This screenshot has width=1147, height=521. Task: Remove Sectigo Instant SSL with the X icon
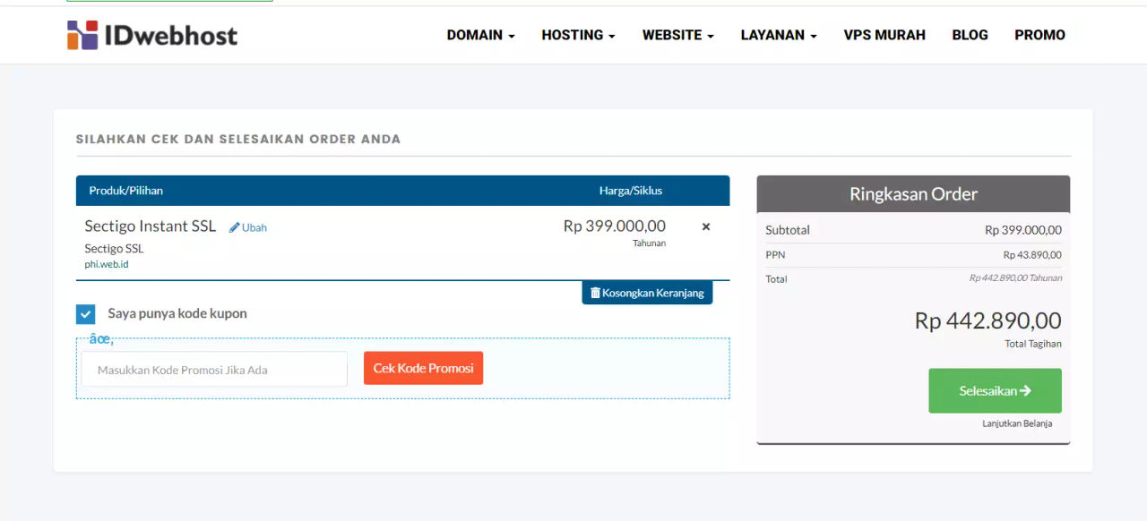pyautogui.click(x=706, y=226)
